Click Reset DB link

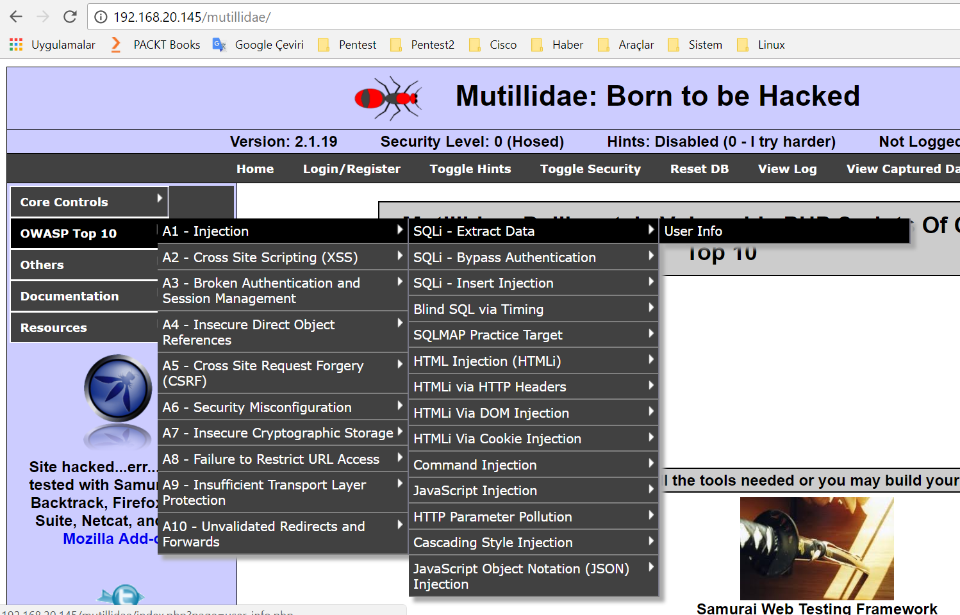click(x=699, y=168)
